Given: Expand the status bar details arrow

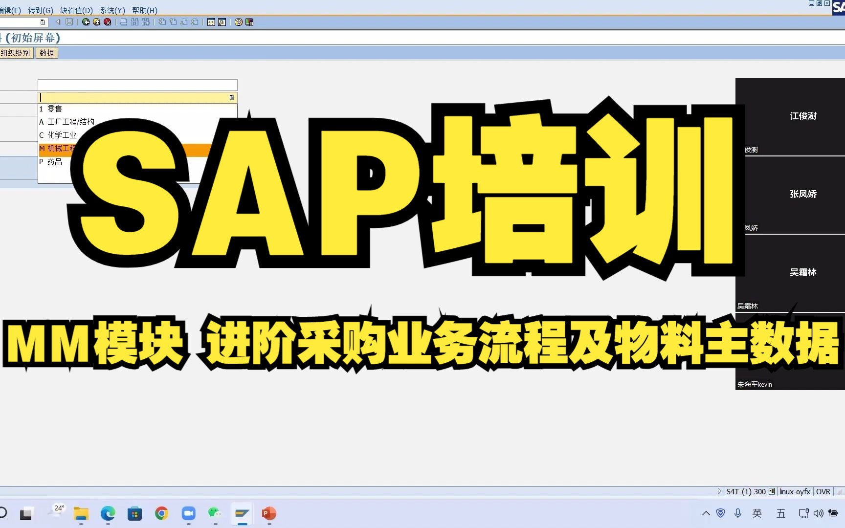Looking at the screenshot, I should [x=719, y=491].
